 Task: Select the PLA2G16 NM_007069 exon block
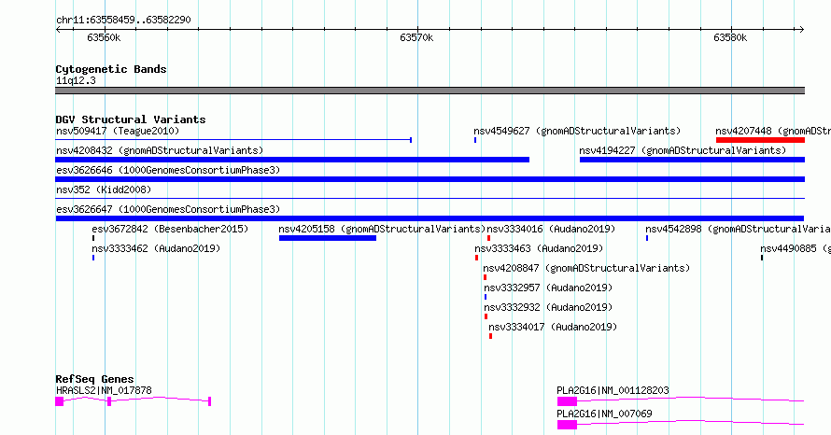click(567, 425)
